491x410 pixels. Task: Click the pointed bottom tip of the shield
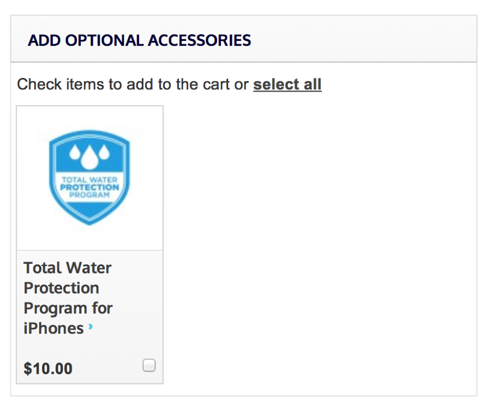click(x=89, y=222)
